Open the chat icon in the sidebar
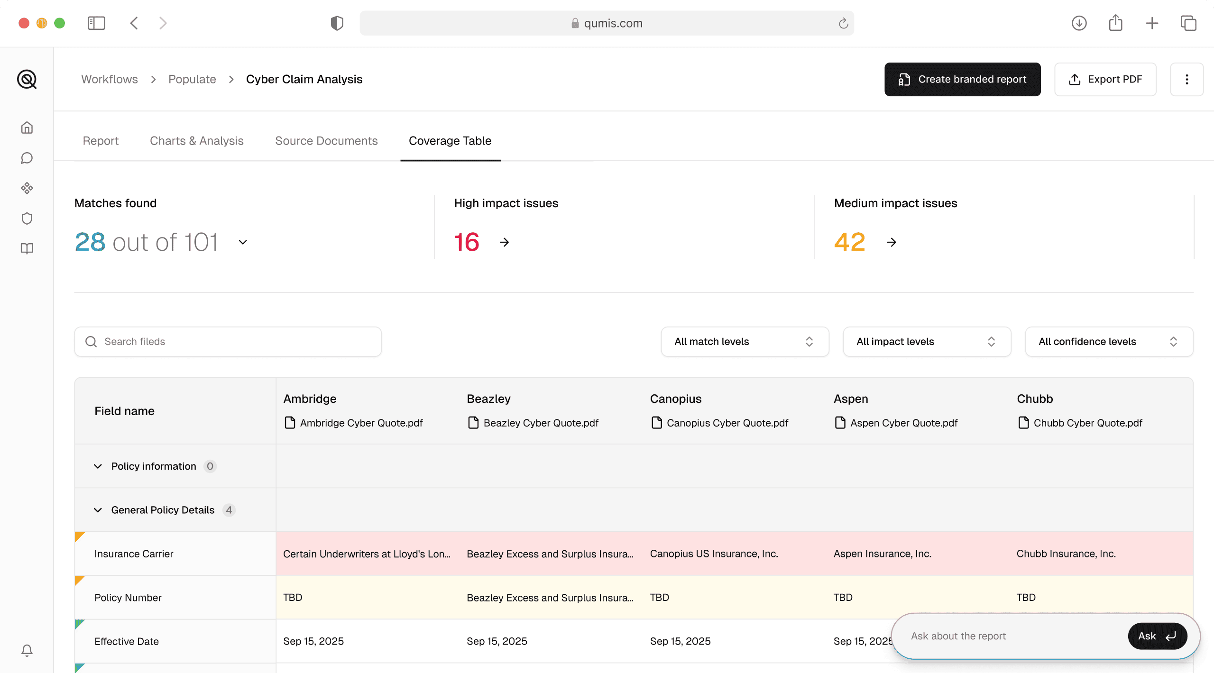 coord(27,158)
